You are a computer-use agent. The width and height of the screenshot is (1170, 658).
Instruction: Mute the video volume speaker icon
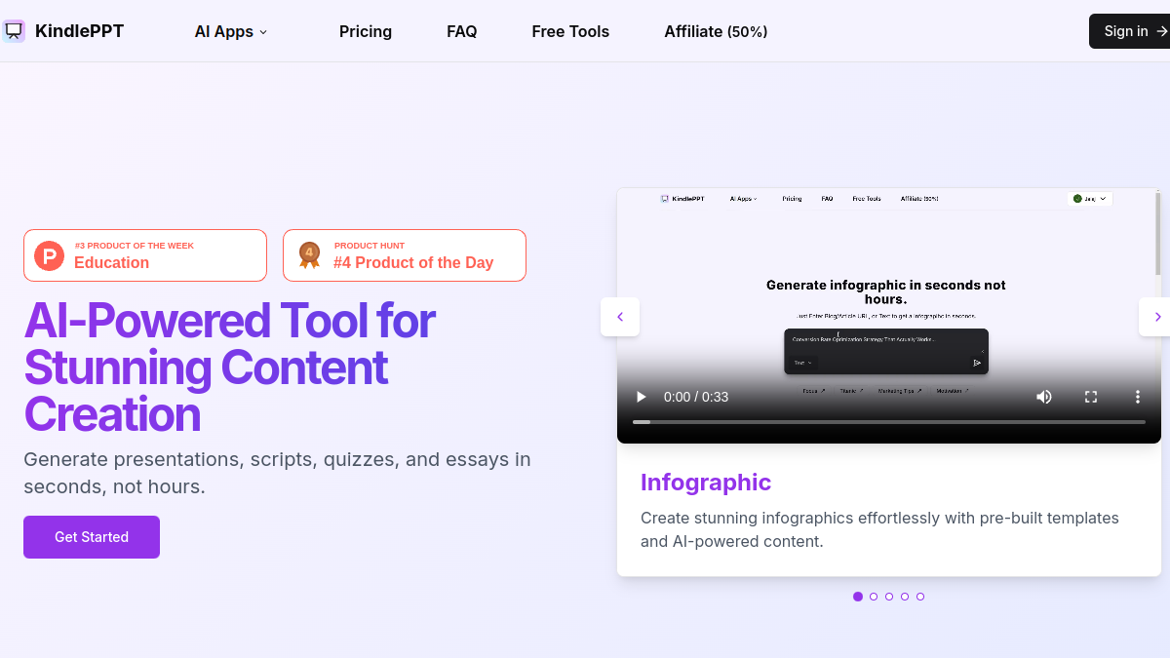pos(1044,397)
